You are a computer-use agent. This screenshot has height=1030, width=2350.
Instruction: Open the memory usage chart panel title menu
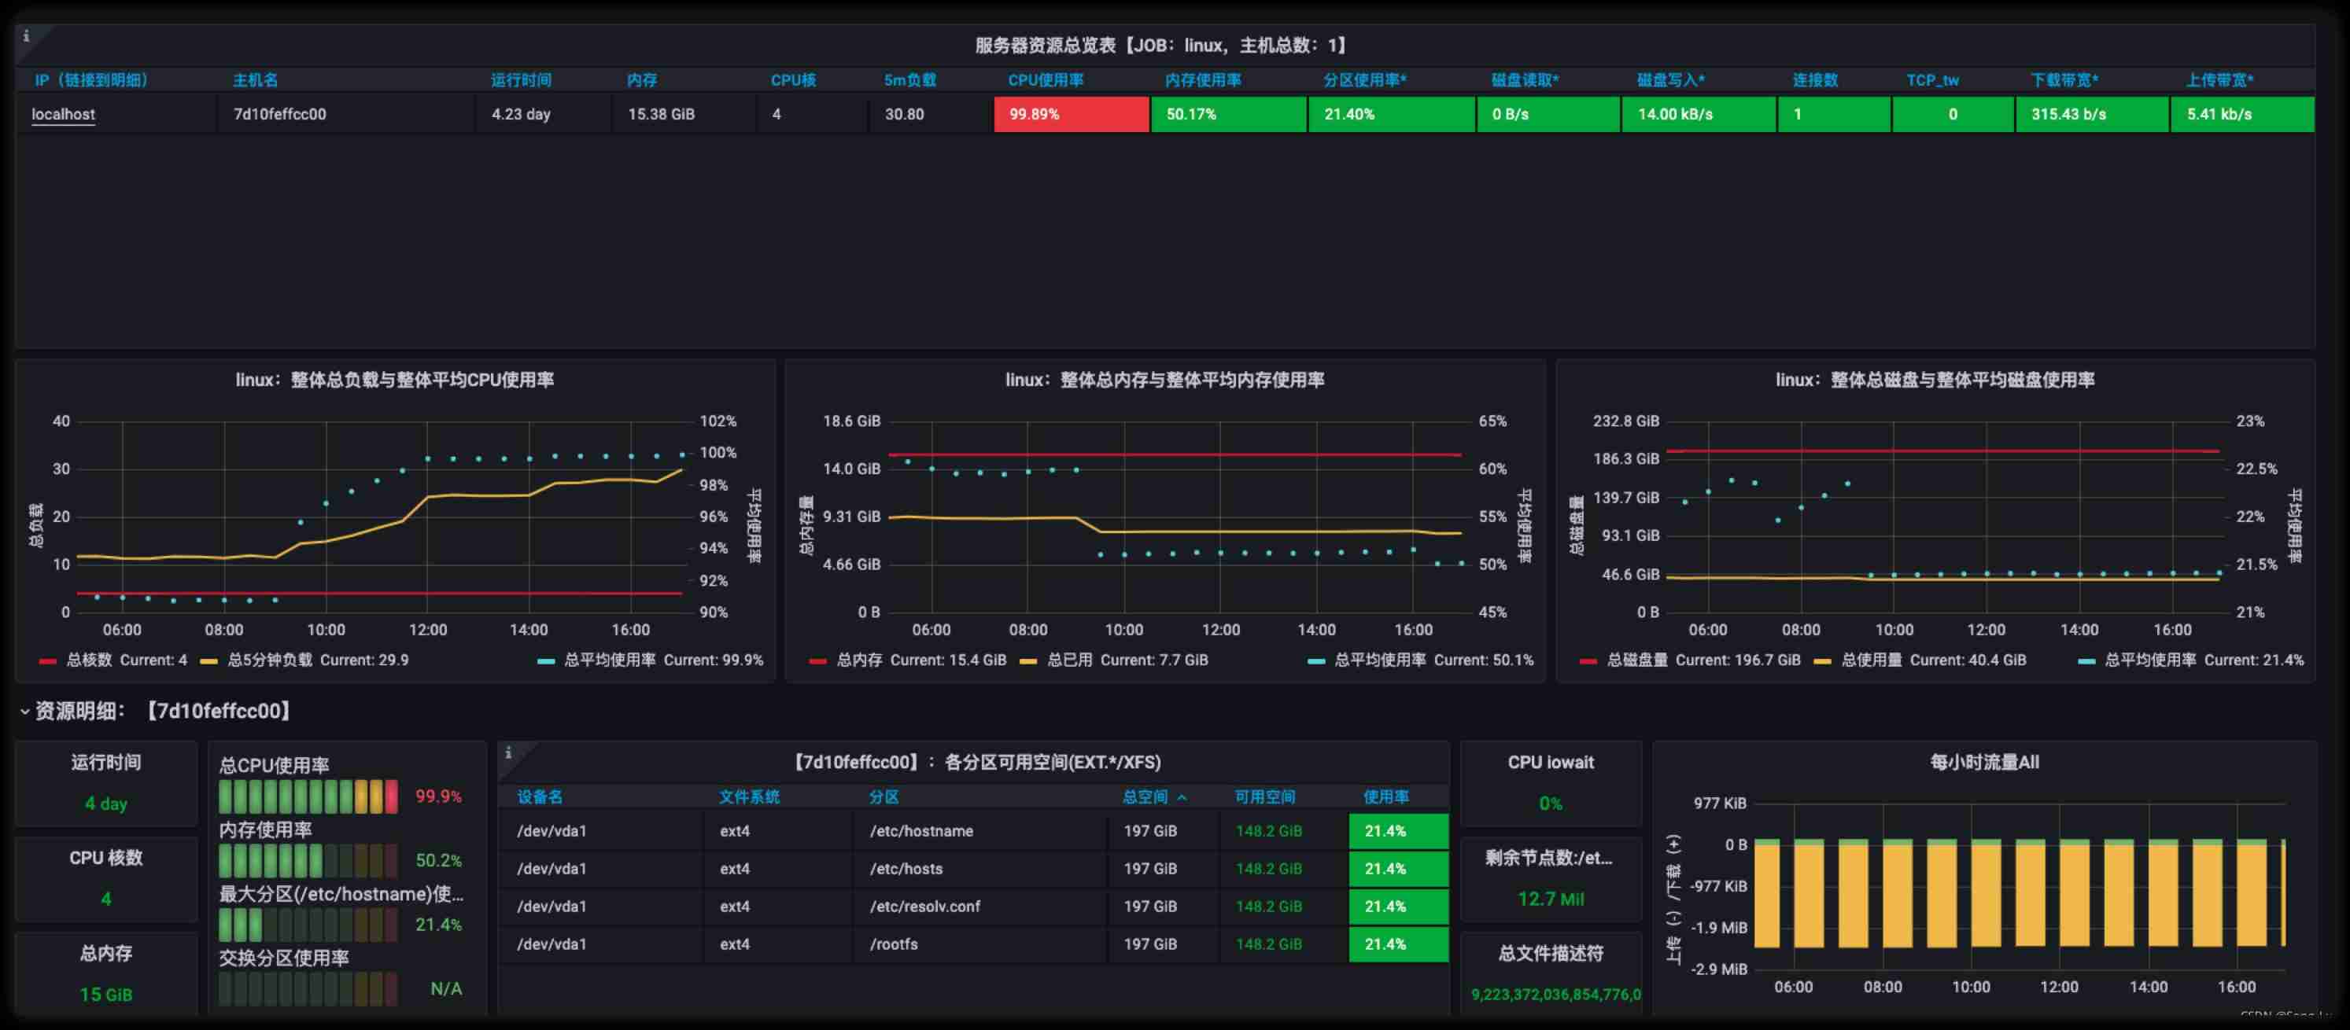click(x=1164, y=380)
